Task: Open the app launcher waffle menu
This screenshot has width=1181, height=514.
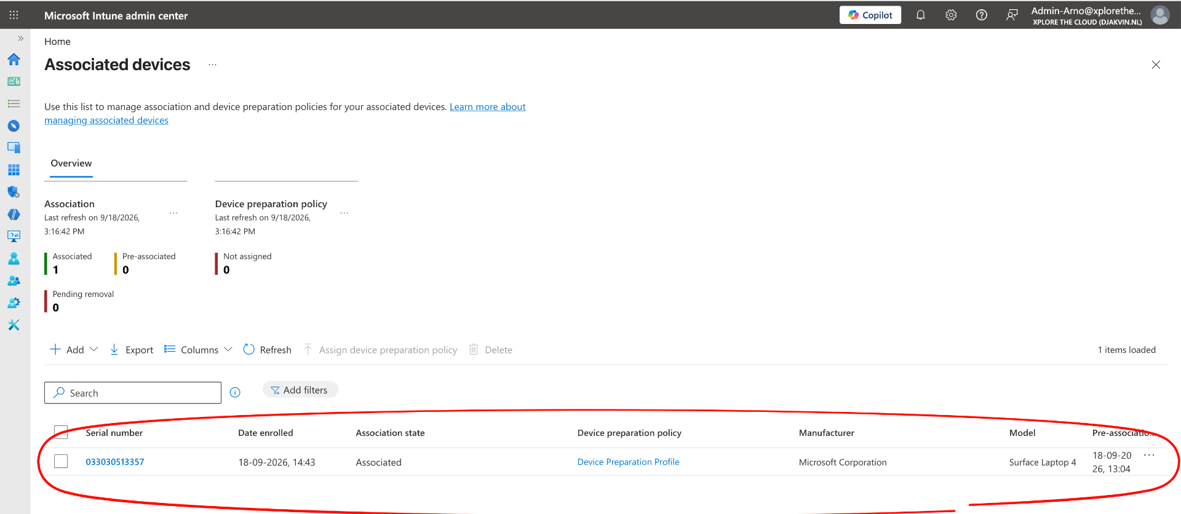Action: (x=14, y=15)
